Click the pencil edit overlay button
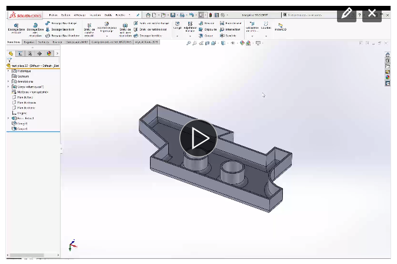Screen dimensions: 397x264 pyautogui.click(x=346, y=13)
